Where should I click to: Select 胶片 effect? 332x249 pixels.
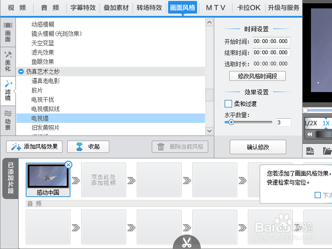(x=37, y=90)
